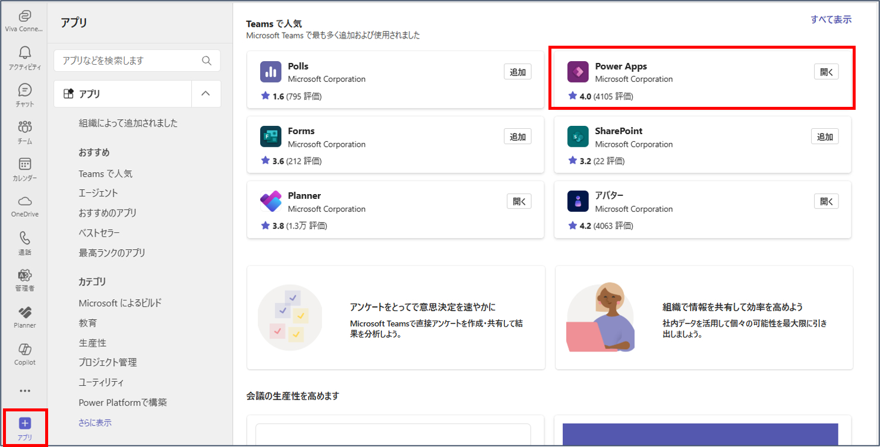Click the Polls app icon

click(x=270, y=72)
